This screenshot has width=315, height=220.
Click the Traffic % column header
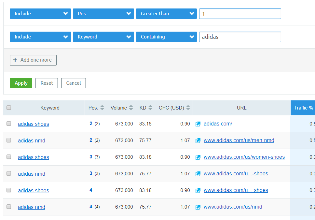click(303, 108)
